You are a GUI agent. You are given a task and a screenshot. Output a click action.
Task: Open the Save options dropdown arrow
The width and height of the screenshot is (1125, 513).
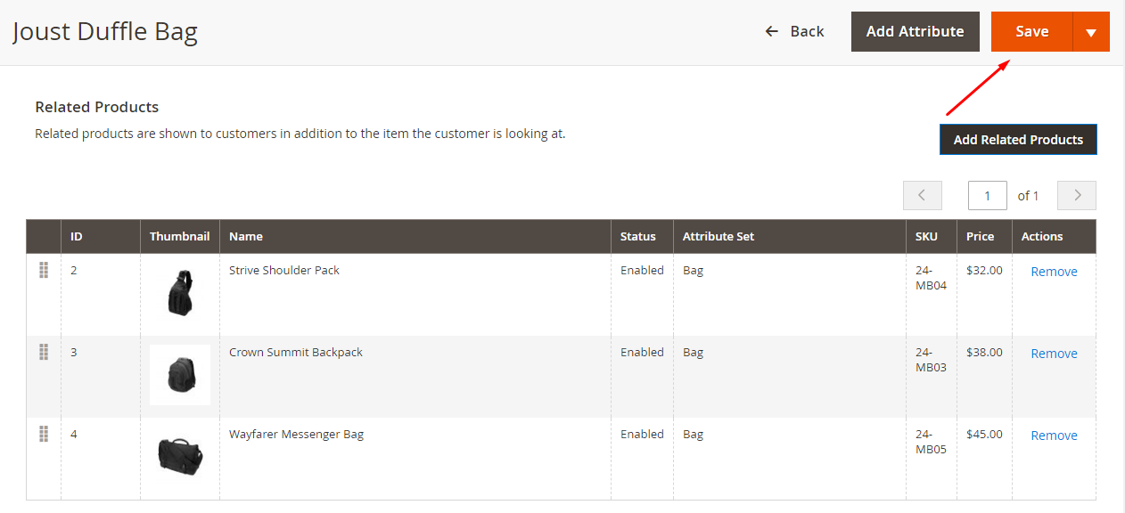click(1091, 31)
